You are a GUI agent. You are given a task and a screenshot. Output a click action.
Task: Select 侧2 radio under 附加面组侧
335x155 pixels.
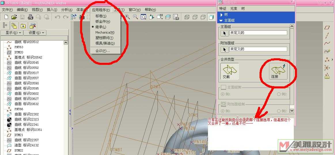[x=279, y=111]
